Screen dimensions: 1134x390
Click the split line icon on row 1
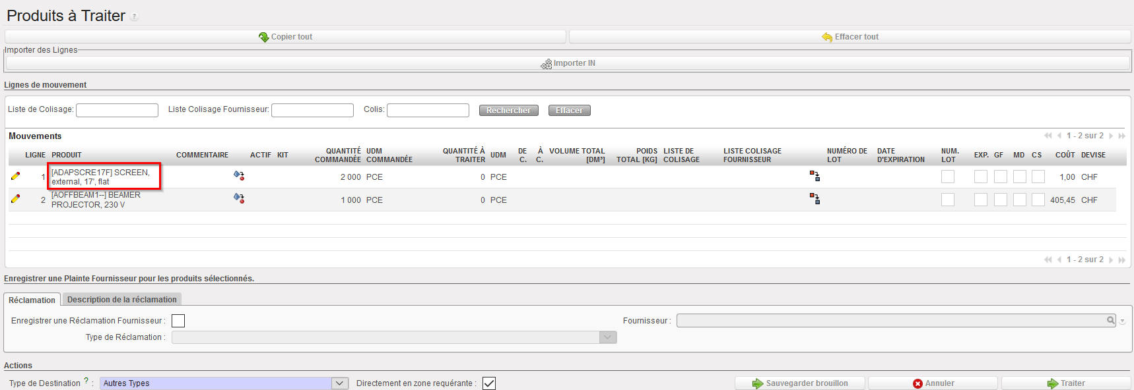815,176
